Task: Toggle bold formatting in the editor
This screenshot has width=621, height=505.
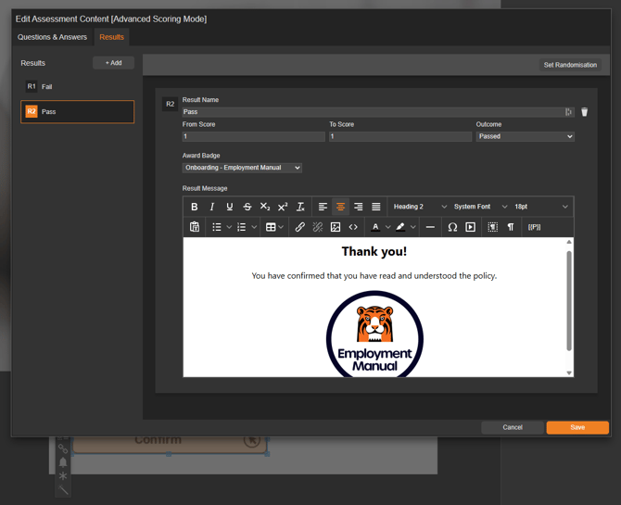Action: pyautogui.click(x=195, y=207)
